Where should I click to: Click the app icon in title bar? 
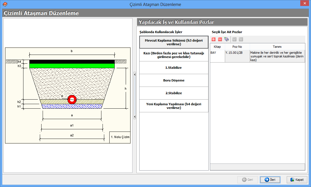coord(5,4)
